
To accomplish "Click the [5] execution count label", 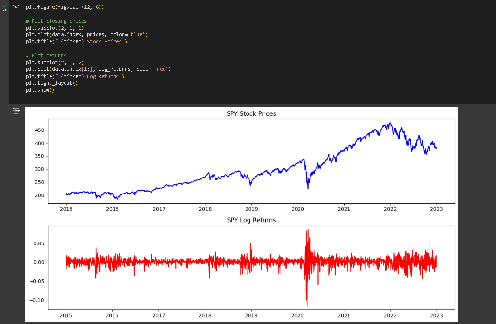I will pos(16,8).
